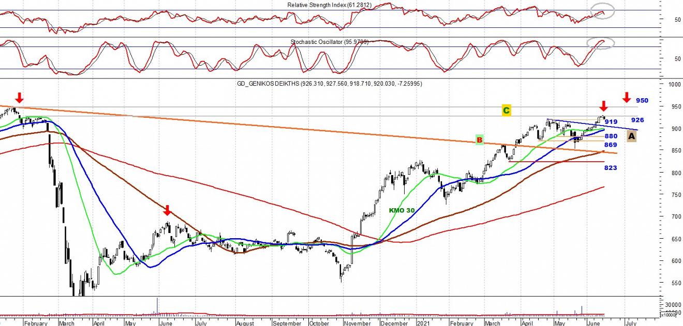Select the yellow C wave marker
Image resolution: width=683 pixels, height=326 pixels.
point(507,110)
